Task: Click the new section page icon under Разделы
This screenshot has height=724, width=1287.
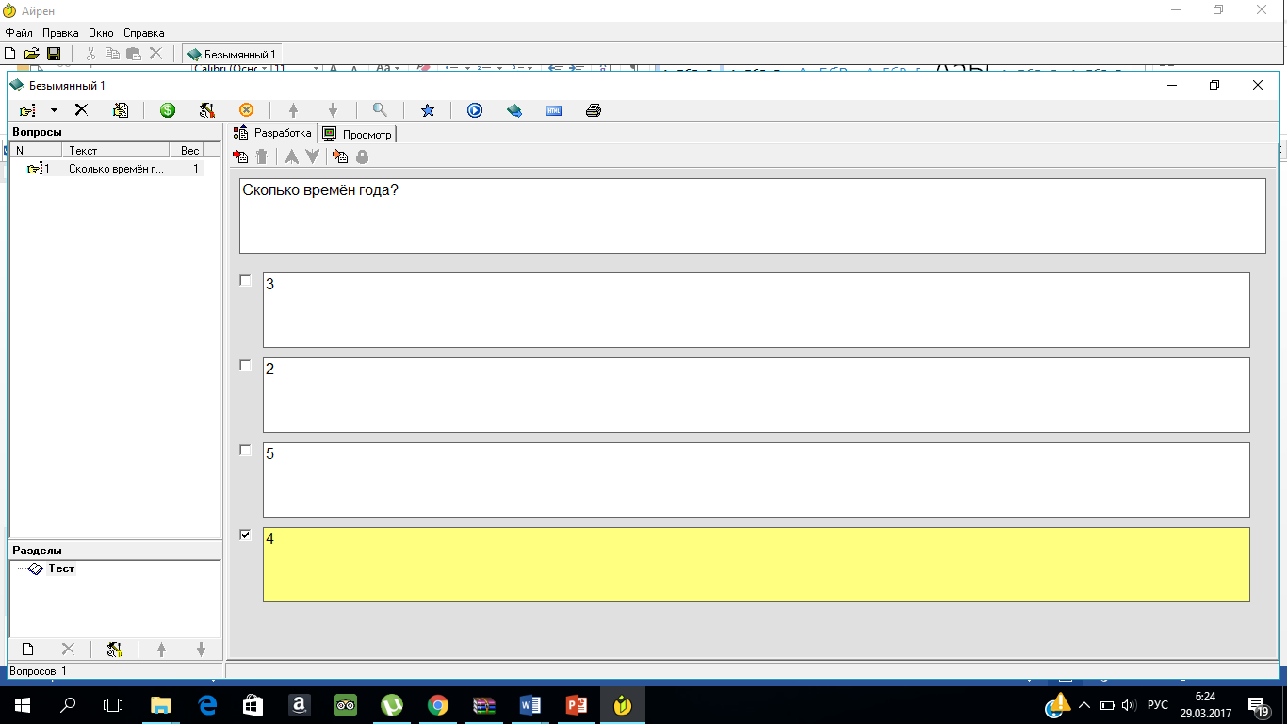Action: (x=27, y=649)
